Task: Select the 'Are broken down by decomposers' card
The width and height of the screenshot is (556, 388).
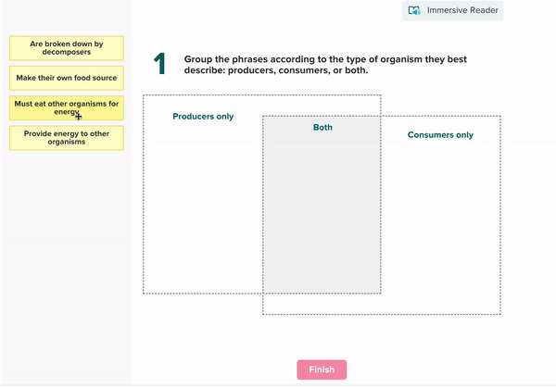Action: 65,47
